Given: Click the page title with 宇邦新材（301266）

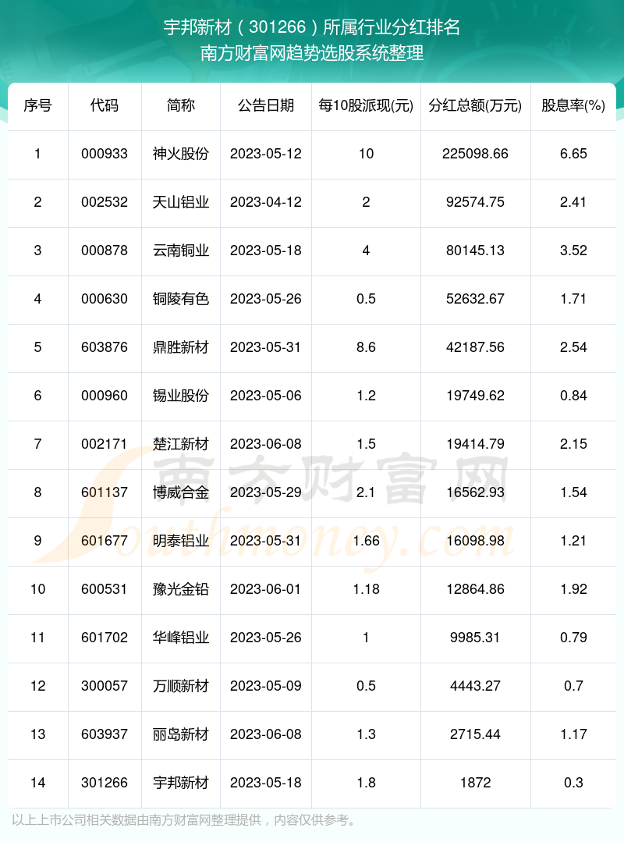Looking at the screenshot, I should [x=312, y=28].
